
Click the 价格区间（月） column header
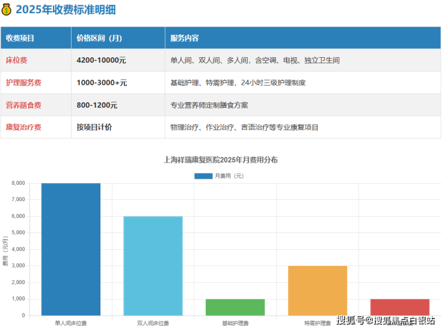tap(99, 38)
